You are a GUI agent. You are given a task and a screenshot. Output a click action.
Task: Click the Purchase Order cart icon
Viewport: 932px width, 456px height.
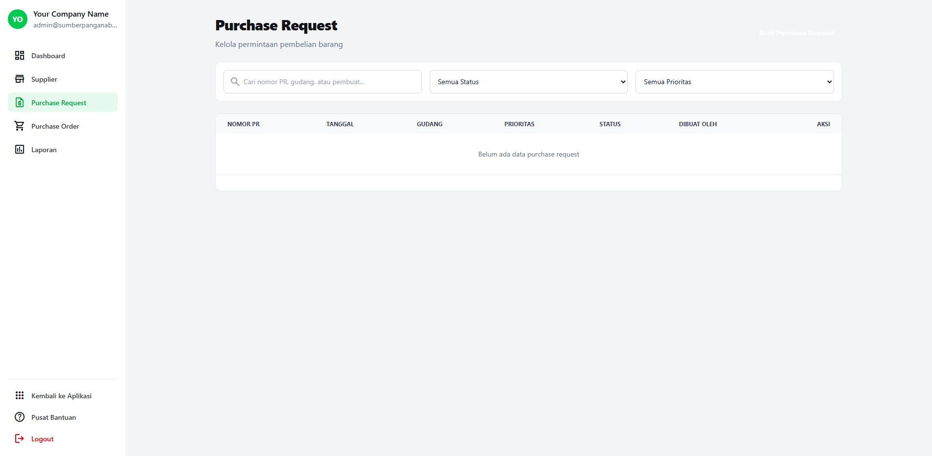click(20, 126)
